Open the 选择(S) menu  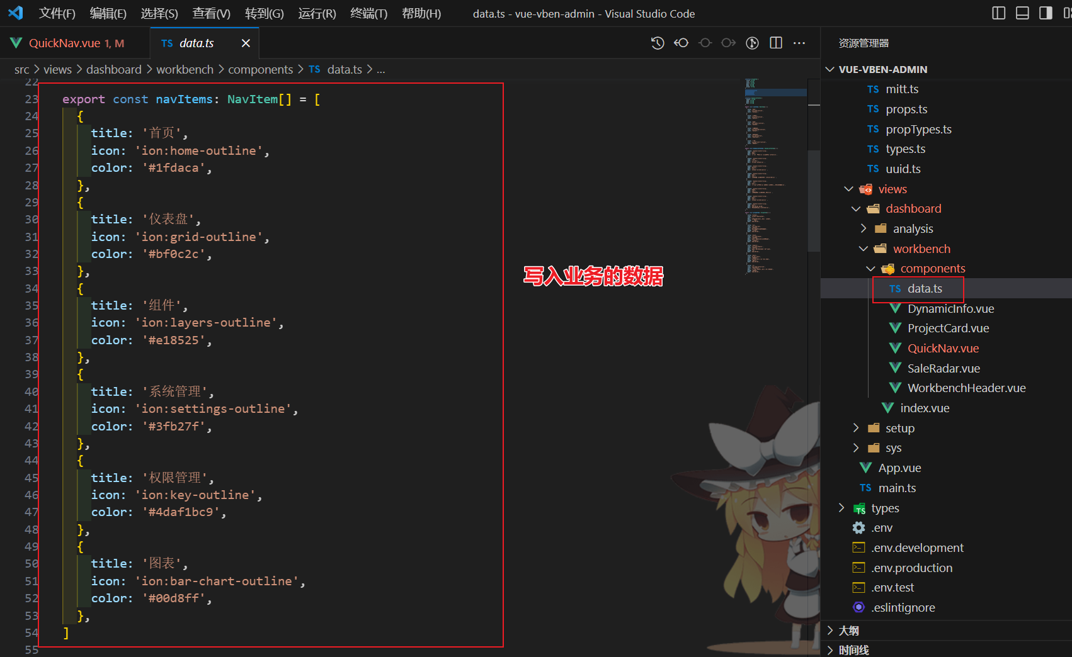(x=159, y=13)
